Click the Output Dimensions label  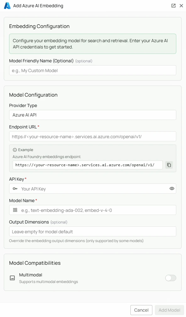coord(29,222)
